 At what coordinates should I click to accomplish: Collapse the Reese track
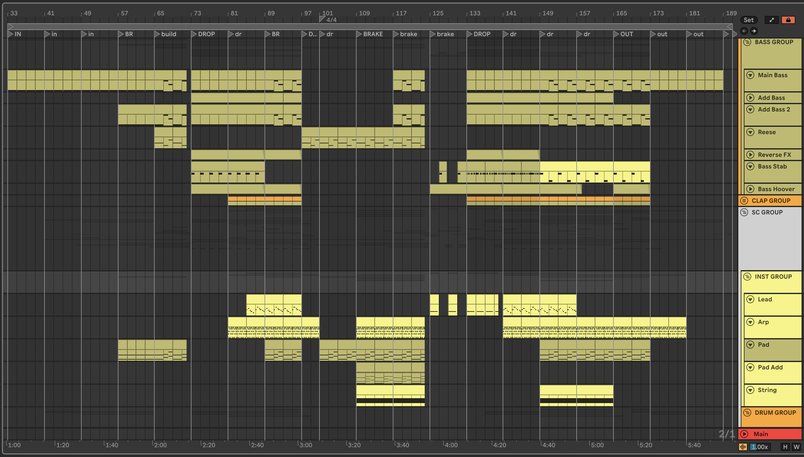[750, 132]
